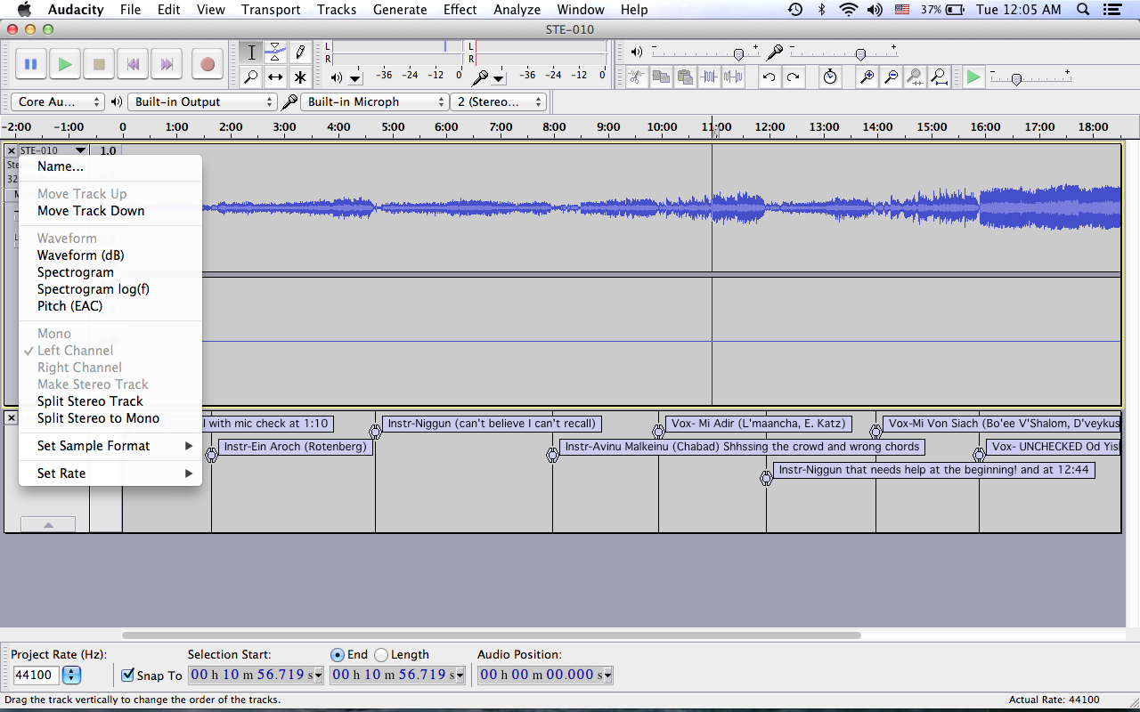Expand the Set Sample Format submenu
This screenshot has height=712, width=1140.
click(x=110, y=446)
